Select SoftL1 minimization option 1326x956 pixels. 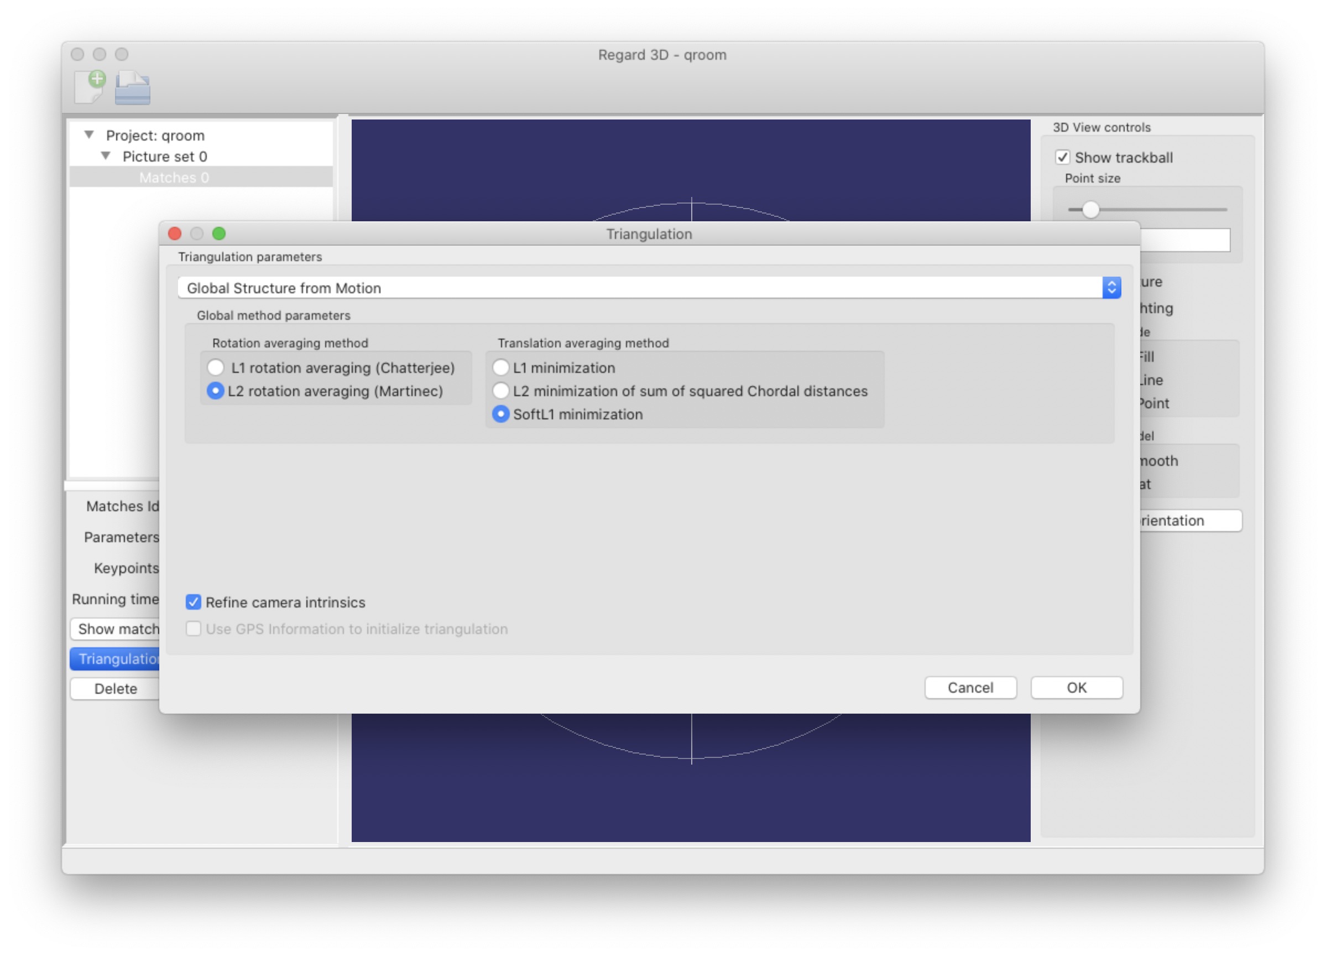(500, 414)
